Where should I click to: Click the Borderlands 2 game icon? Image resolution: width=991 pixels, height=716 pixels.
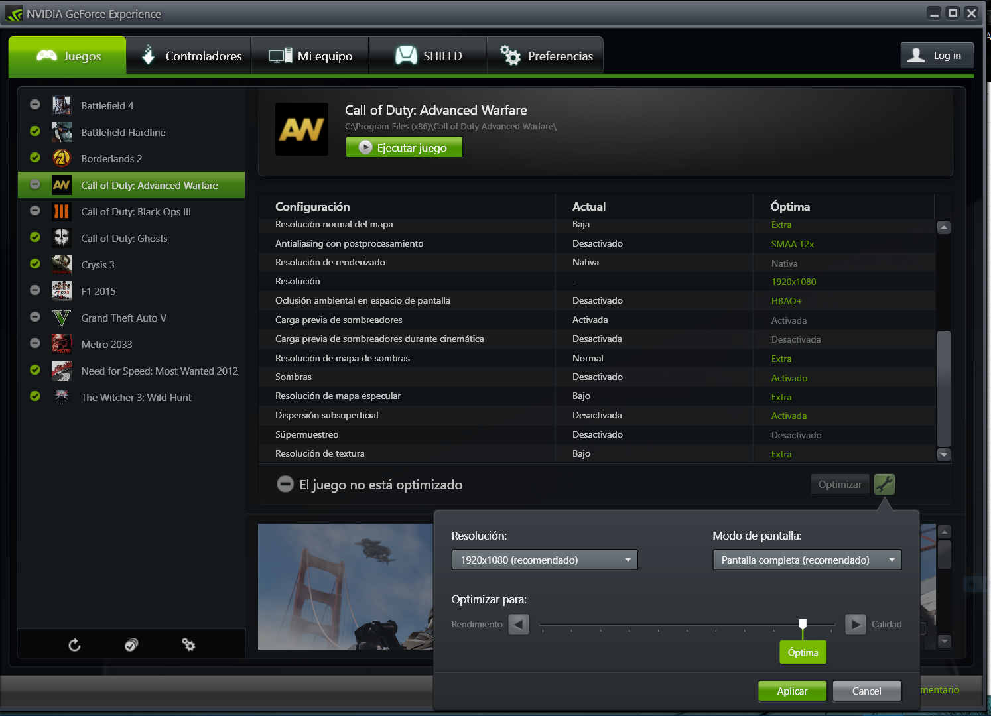(x=62, y=159)
